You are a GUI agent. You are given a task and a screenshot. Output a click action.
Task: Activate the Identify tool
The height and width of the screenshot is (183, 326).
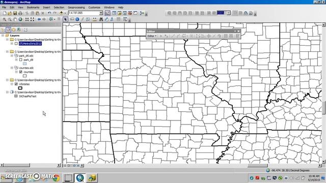point(77,19)
